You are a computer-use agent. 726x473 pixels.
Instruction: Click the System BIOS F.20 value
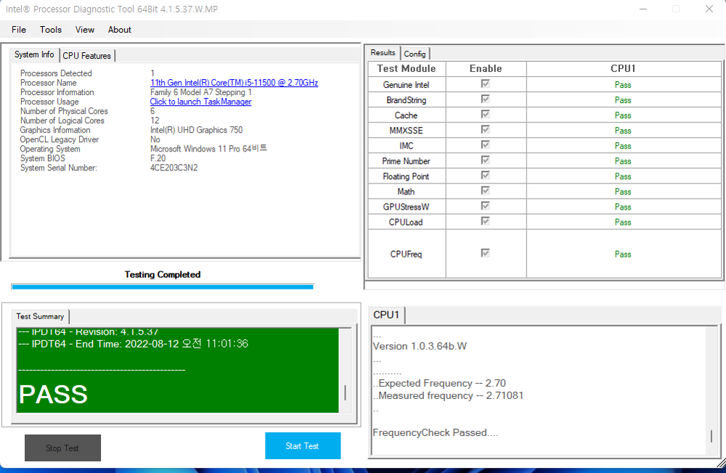tap(158, 158)
